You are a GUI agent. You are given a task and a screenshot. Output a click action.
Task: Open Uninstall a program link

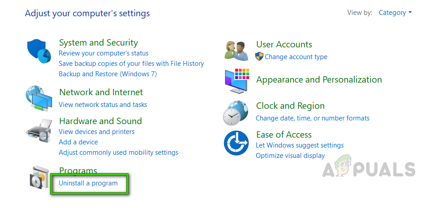[x=88, y=183]
